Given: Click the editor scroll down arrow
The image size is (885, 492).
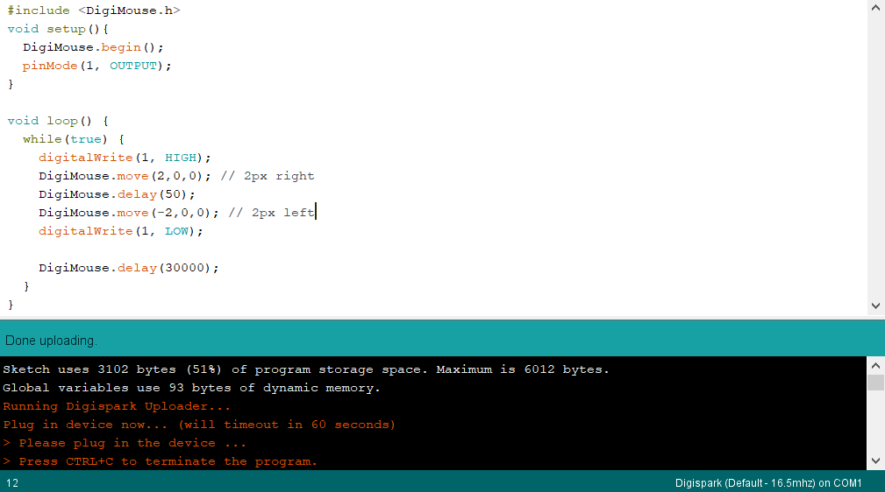Looking at the screenshot, I should (x=876, y=306).
